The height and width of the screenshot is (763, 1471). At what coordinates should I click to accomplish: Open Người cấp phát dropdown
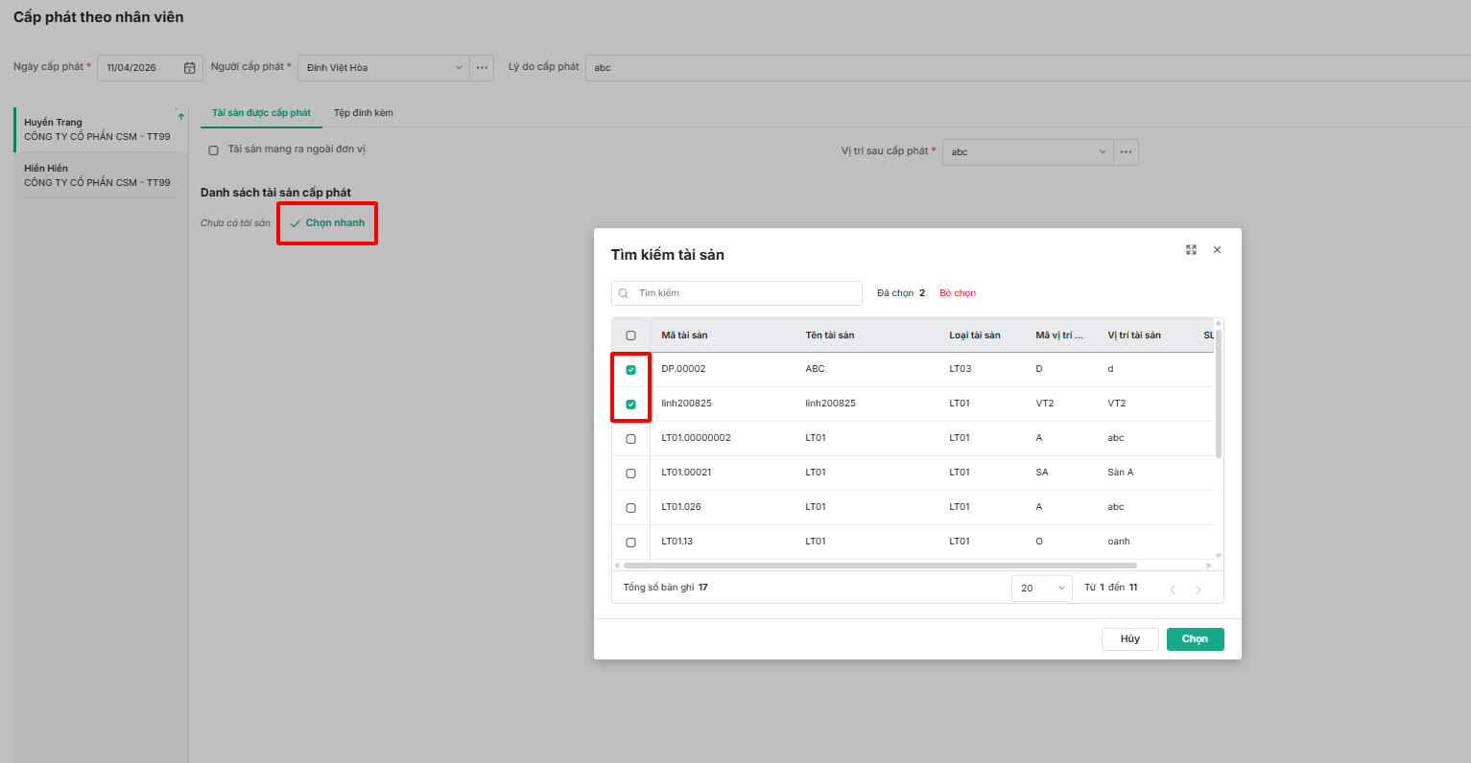[x=384, y=68]
